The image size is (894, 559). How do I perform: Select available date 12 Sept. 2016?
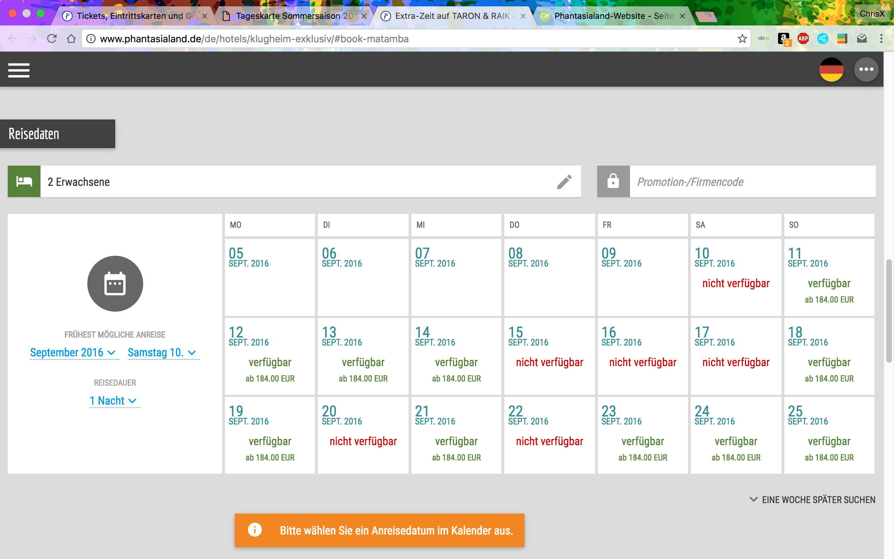pyautogui.click(x=270, y=356)
